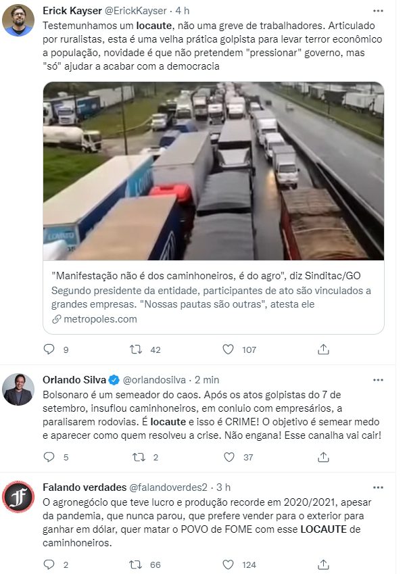
Task: Click Erick Kayser's profile avatar
Action: tap(19, 21)
